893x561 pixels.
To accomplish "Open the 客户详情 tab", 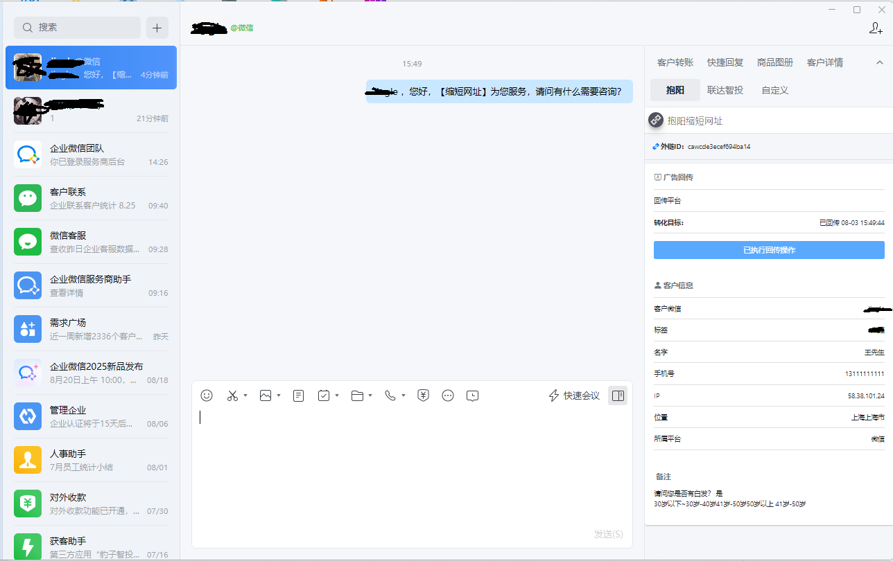I will click(825, 62).
